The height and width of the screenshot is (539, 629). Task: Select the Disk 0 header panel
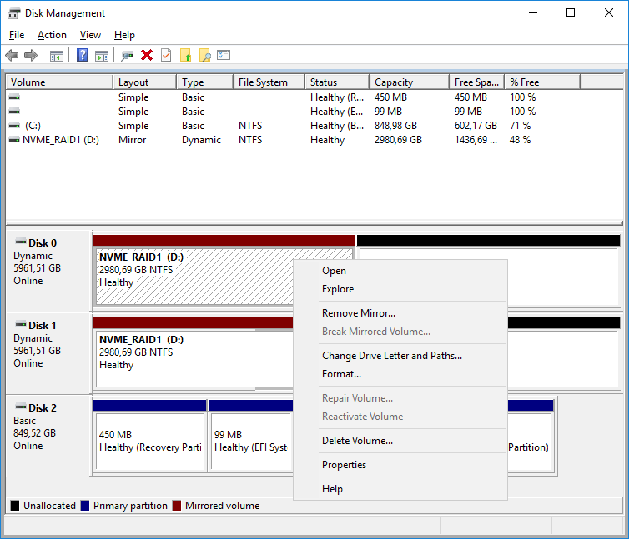click(x=49, y=271)
